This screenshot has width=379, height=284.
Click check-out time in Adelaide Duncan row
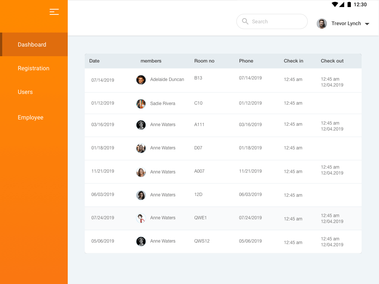[x=332, y=82]
